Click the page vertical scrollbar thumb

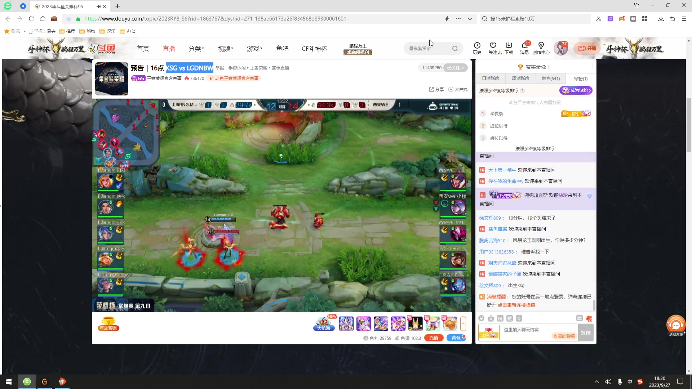click(689, 125)
